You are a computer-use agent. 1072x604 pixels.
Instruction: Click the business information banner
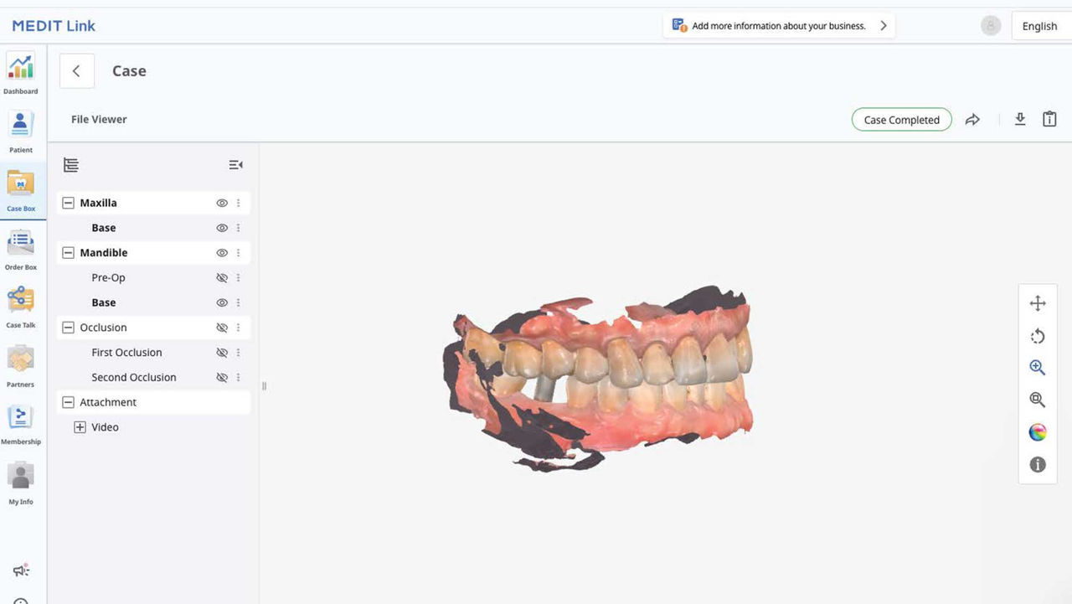(x=779, y=26)
